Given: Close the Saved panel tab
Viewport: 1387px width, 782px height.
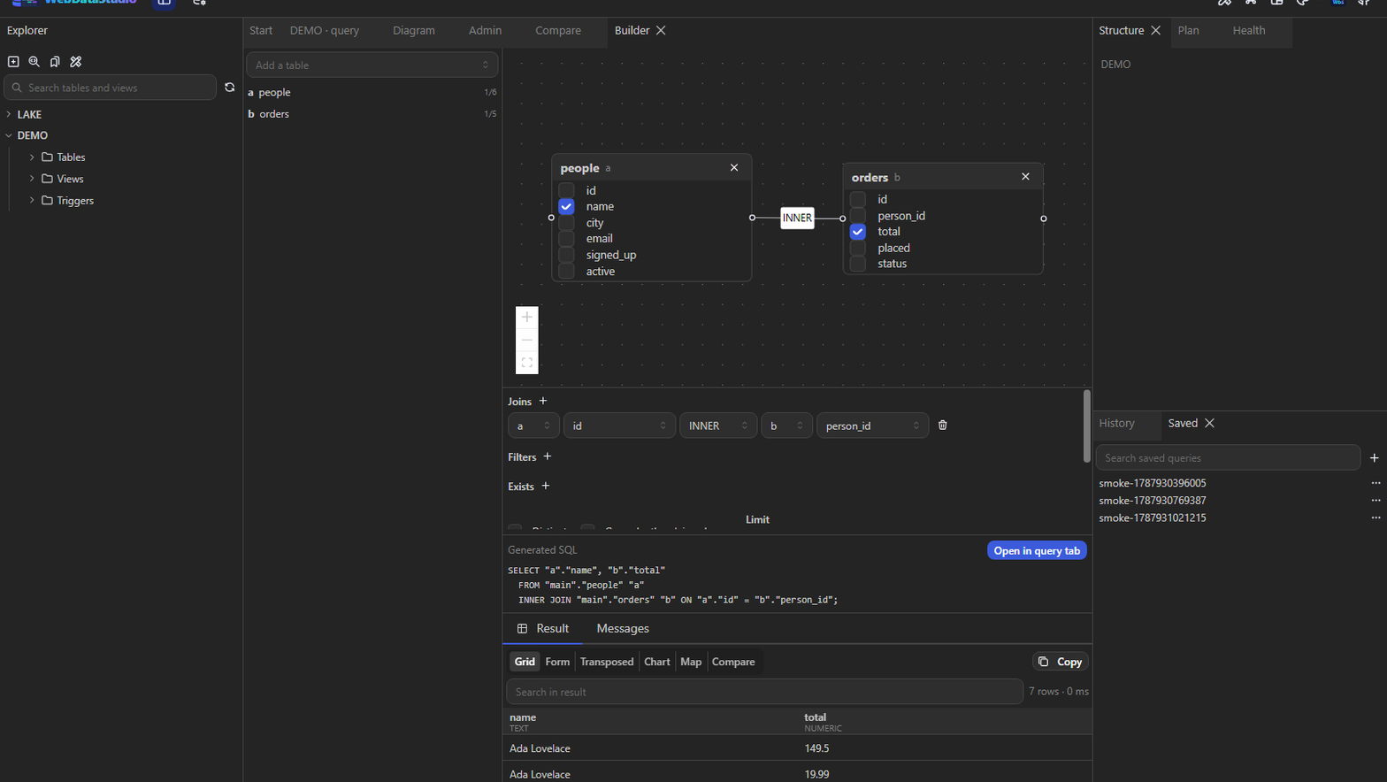Looking at the screenshot, I should tap(1210, 423).
